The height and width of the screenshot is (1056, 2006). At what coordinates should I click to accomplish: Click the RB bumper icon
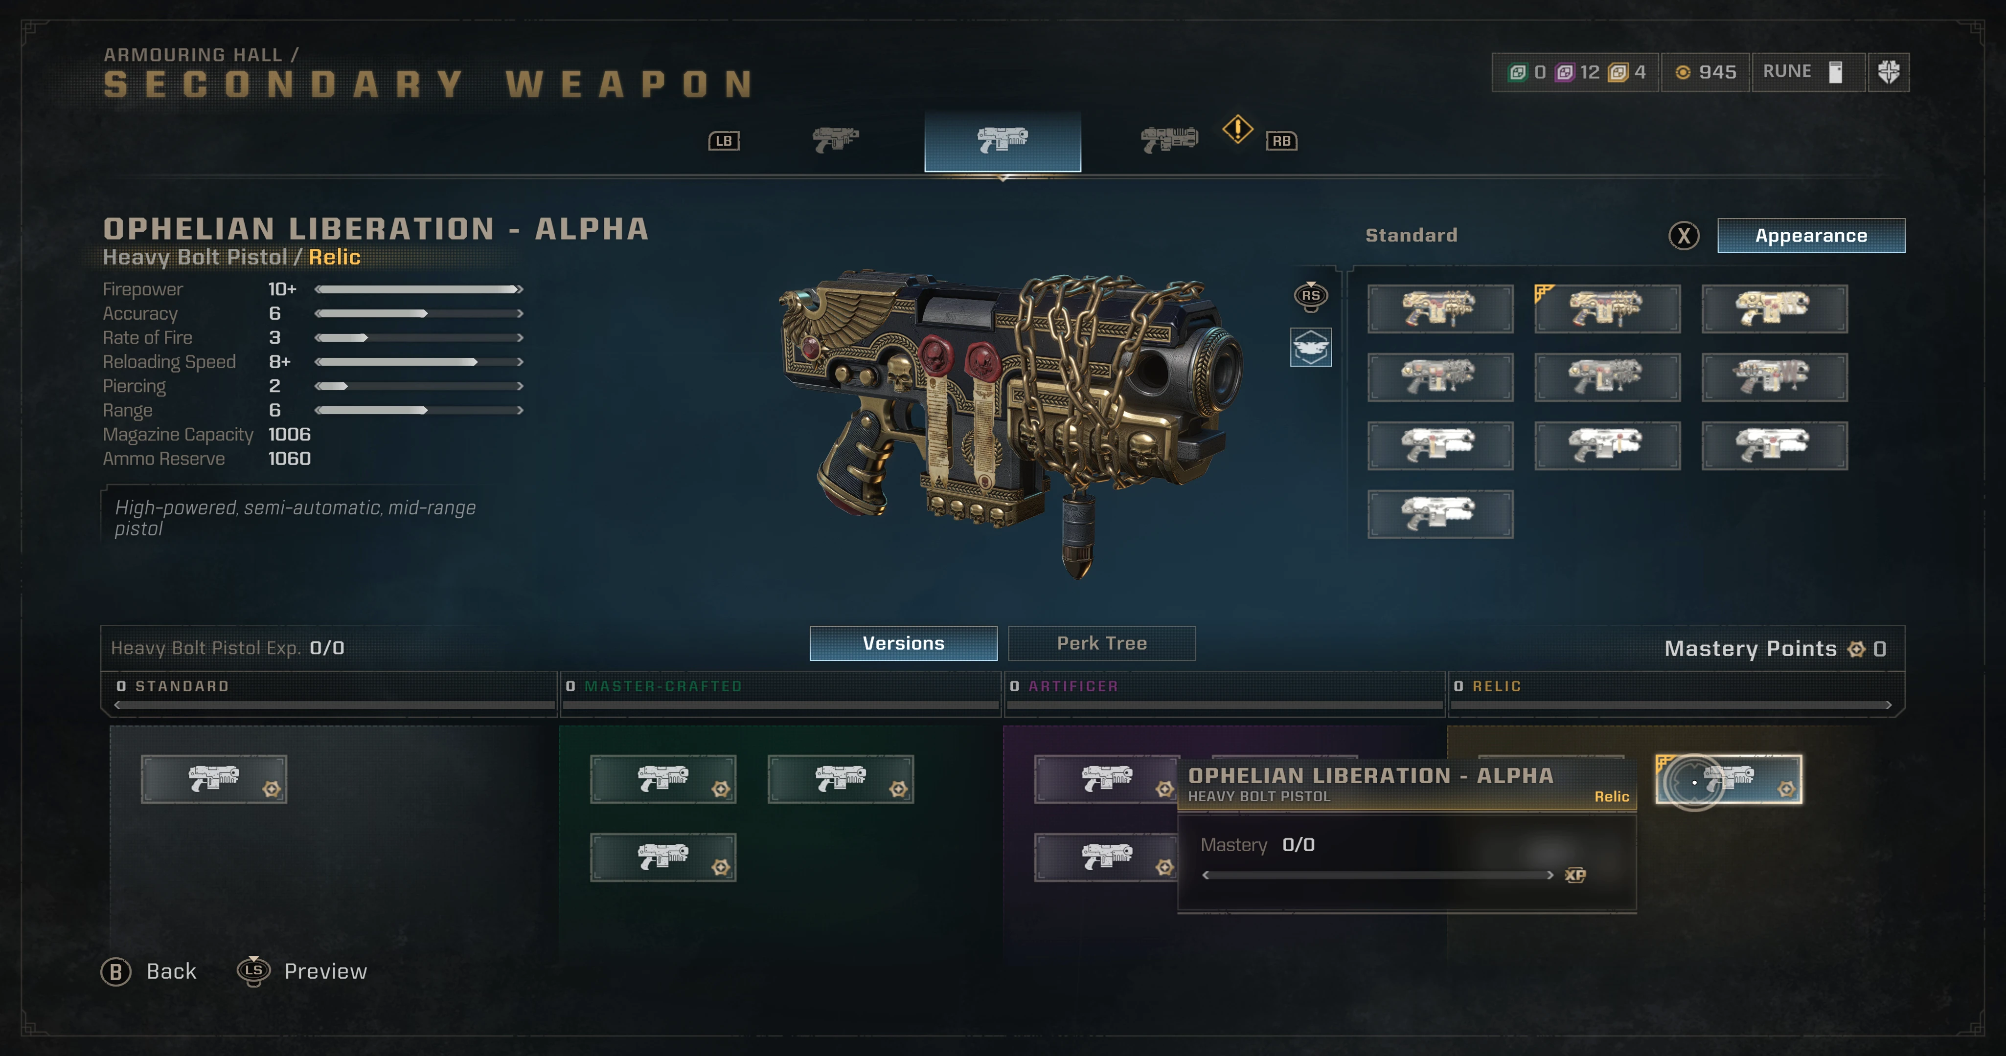(x=1281, y=141)
